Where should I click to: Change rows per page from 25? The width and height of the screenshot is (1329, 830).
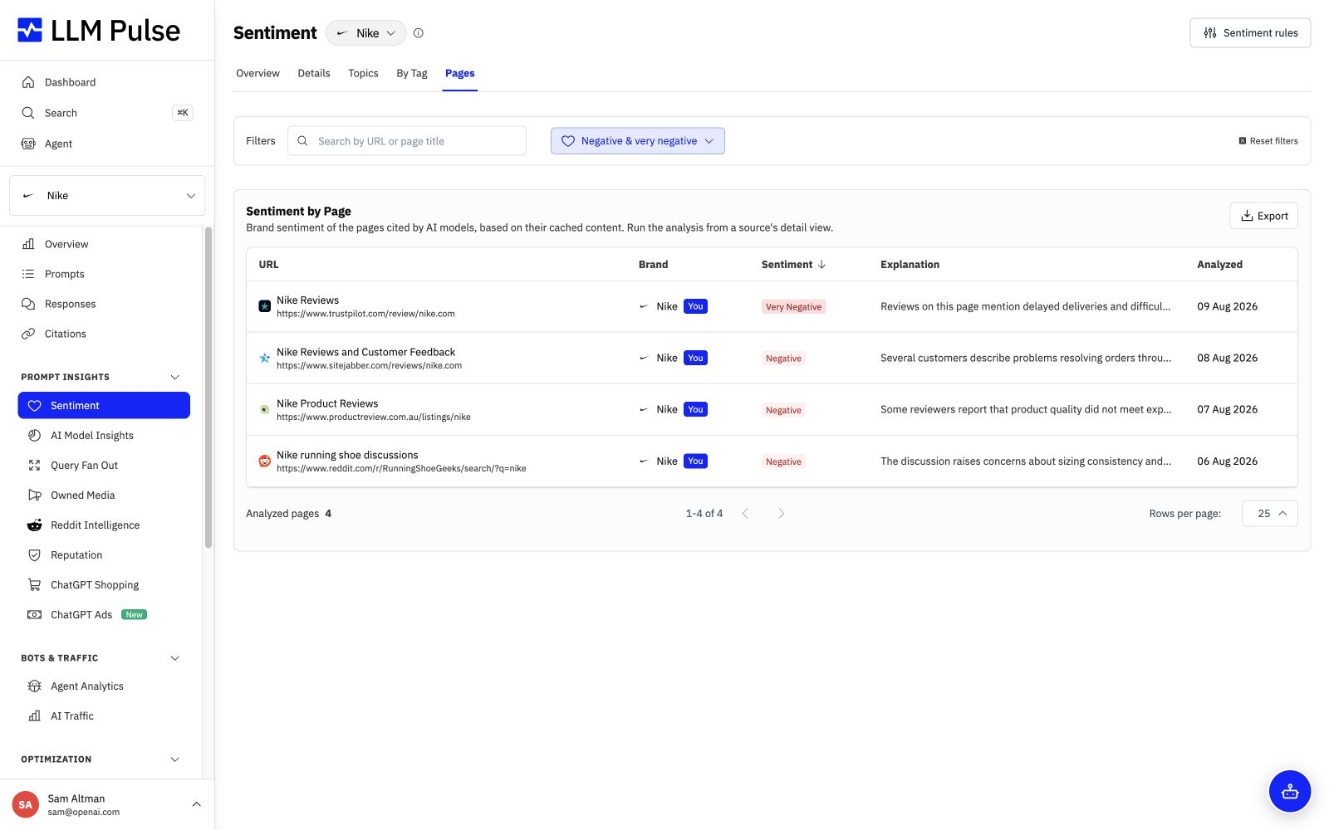[x=1270, y=514]
